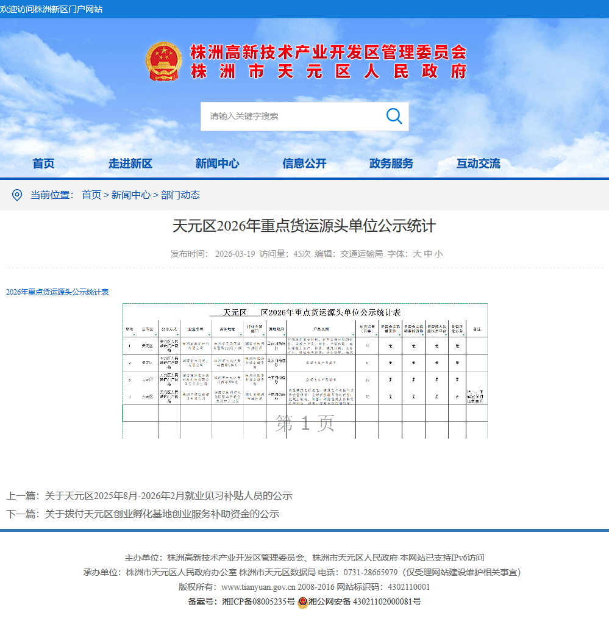Open the 首页 navigation menu item
Image resolution: width=609 pixels, height=621 pixels.
click(43, 163)
